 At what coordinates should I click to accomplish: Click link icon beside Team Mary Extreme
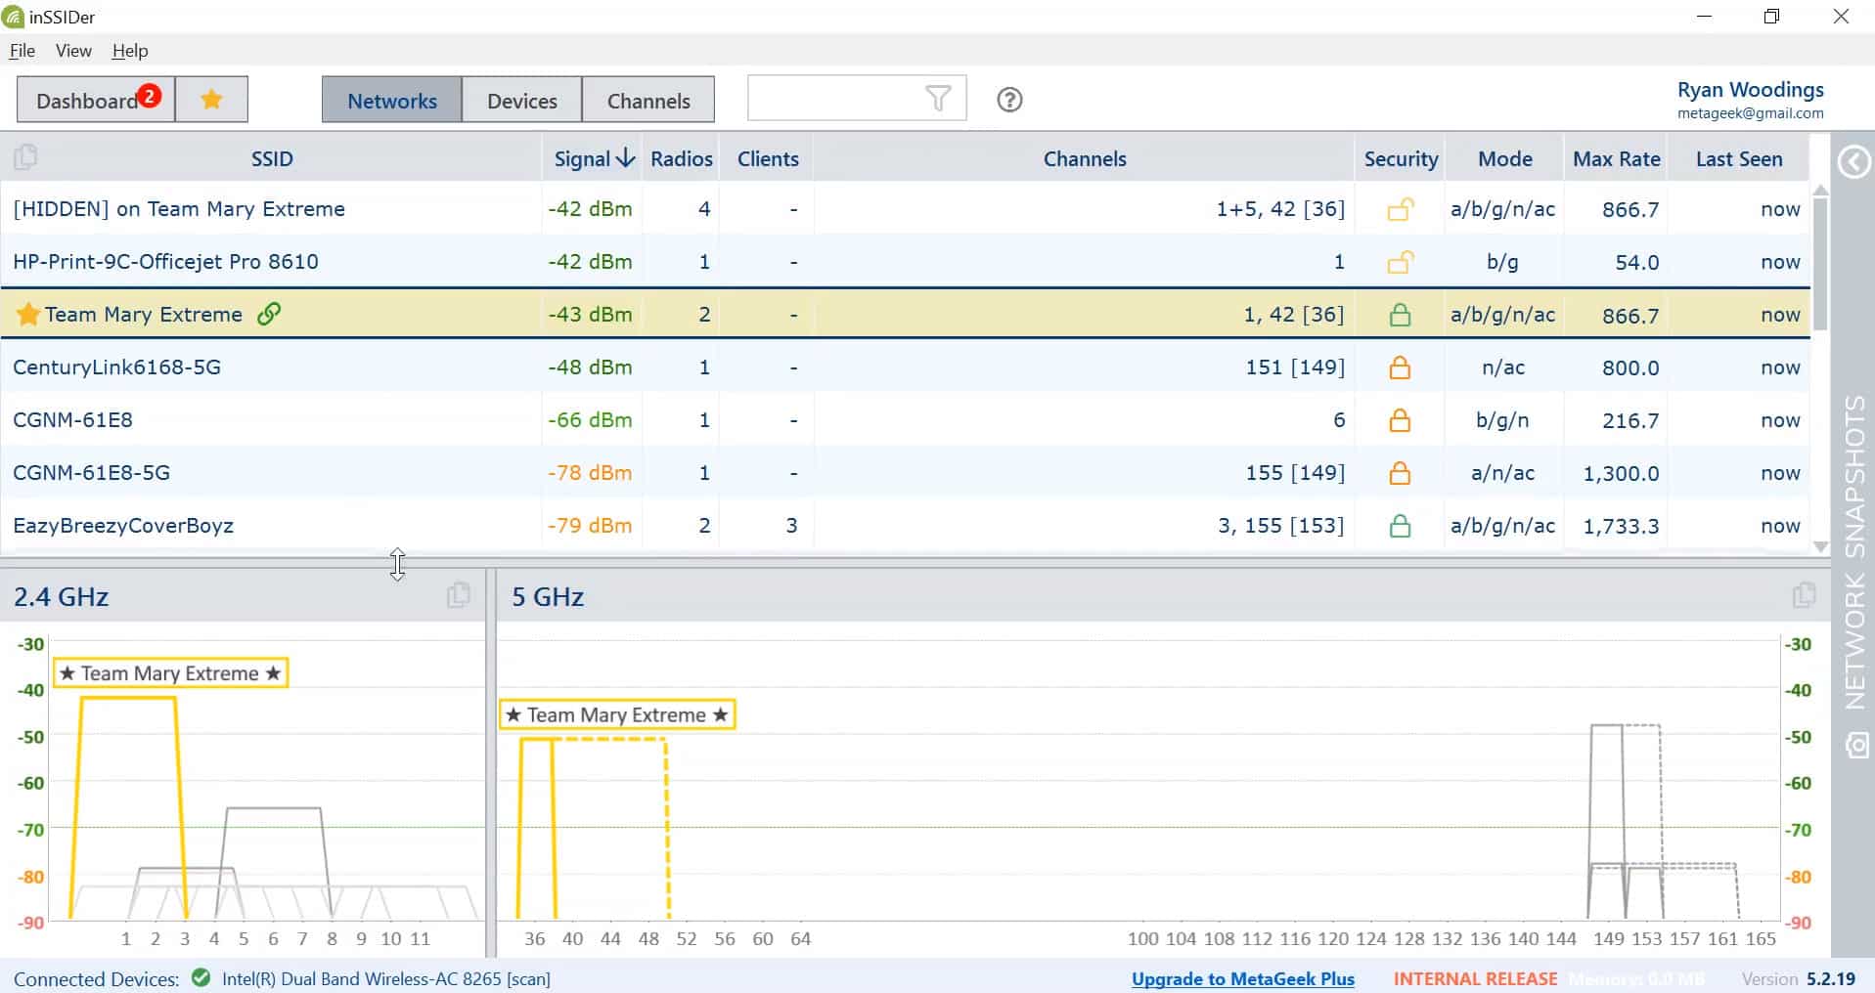268,314
